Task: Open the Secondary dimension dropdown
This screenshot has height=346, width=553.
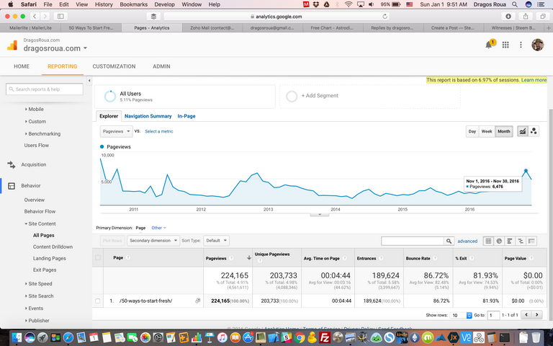Action: [153, 241]
